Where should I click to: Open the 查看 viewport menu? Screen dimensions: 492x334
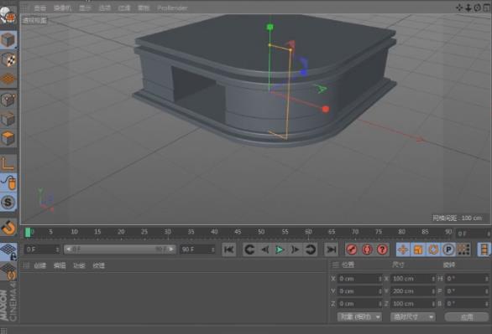(39, 8)
